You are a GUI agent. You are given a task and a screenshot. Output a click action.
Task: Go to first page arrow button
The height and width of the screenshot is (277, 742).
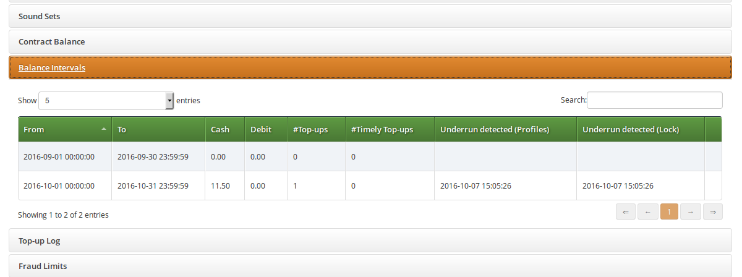tap(625, 212)
